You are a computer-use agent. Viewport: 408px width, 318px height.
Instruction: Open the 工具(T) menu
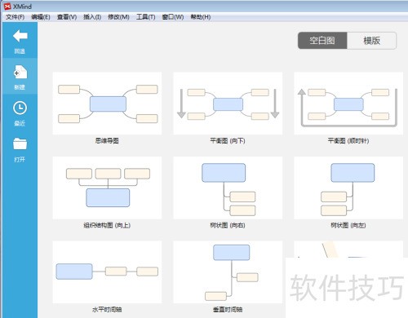coord(146,17)
